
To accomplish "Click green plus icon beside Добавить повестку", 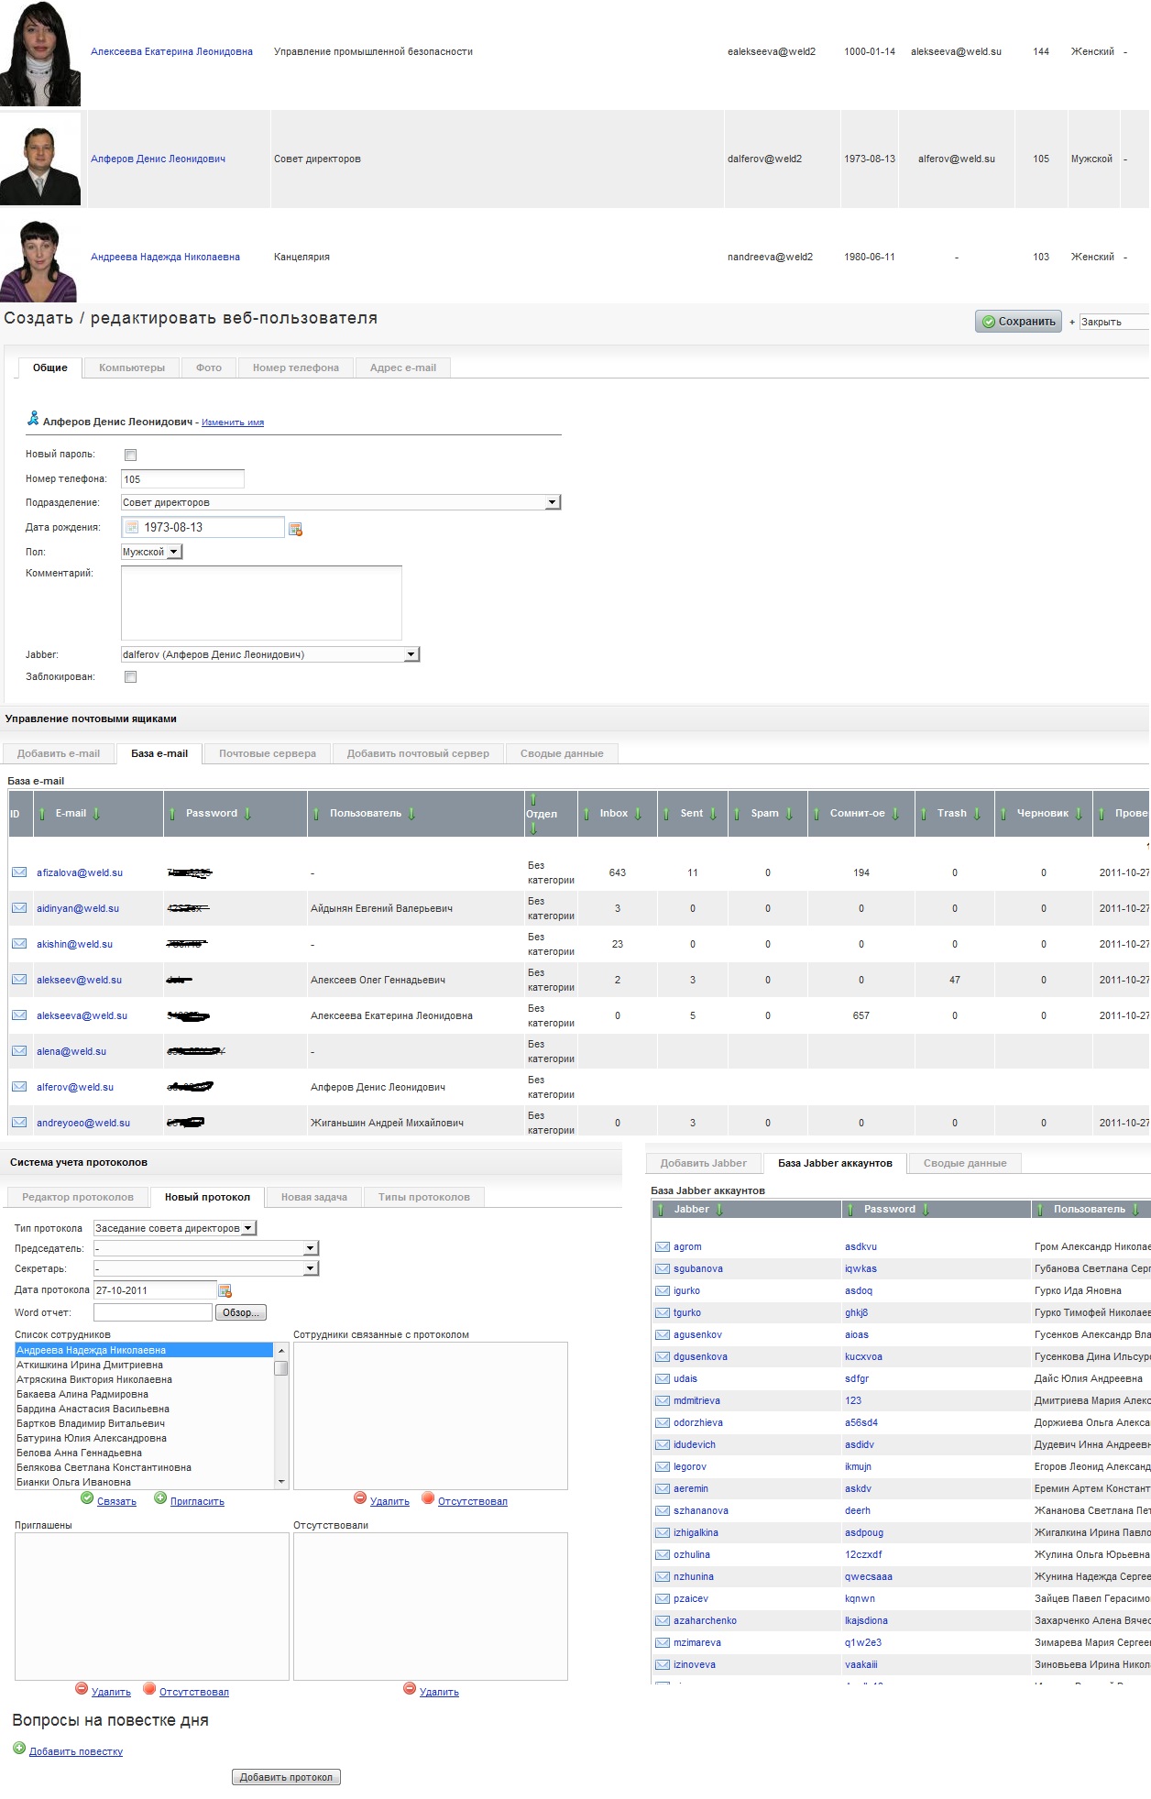I will [x=19, y=1748].
